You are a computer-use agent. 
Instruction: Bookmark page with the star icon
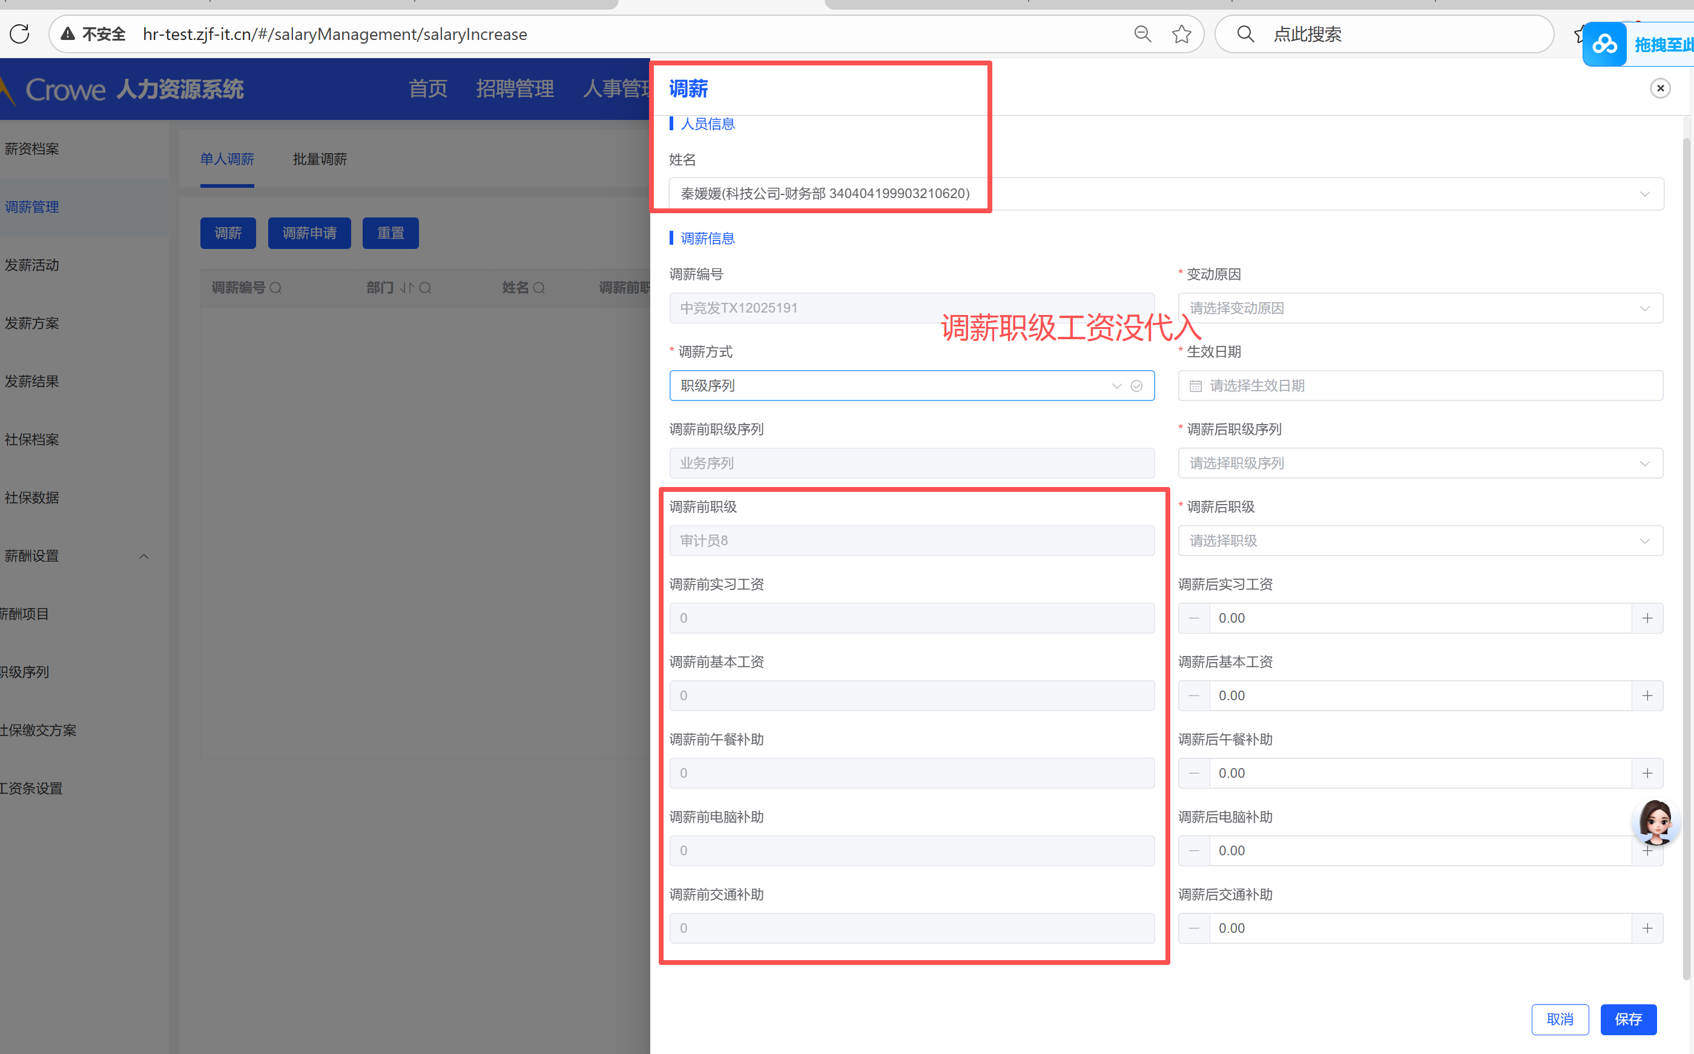tap(1181, 33)
